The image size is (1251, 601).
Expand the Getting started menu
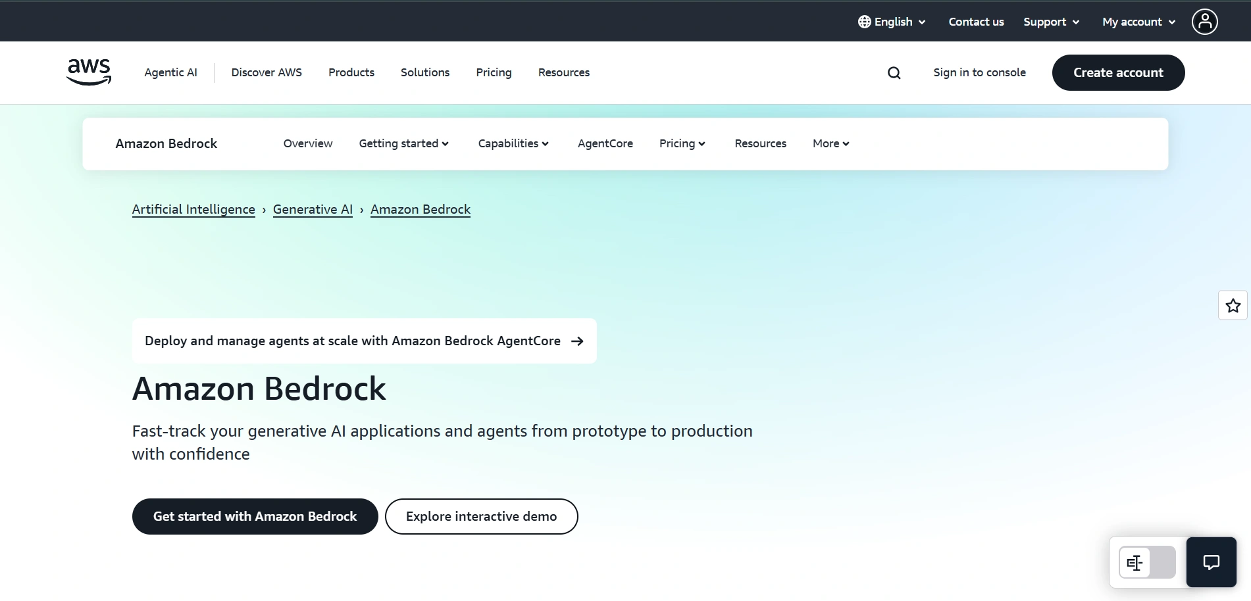(404, 143)
